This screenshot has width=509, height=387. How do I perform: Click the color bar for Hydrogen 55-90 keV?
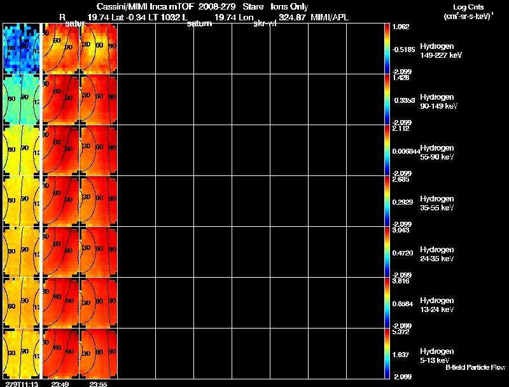(x=387, y=151)
